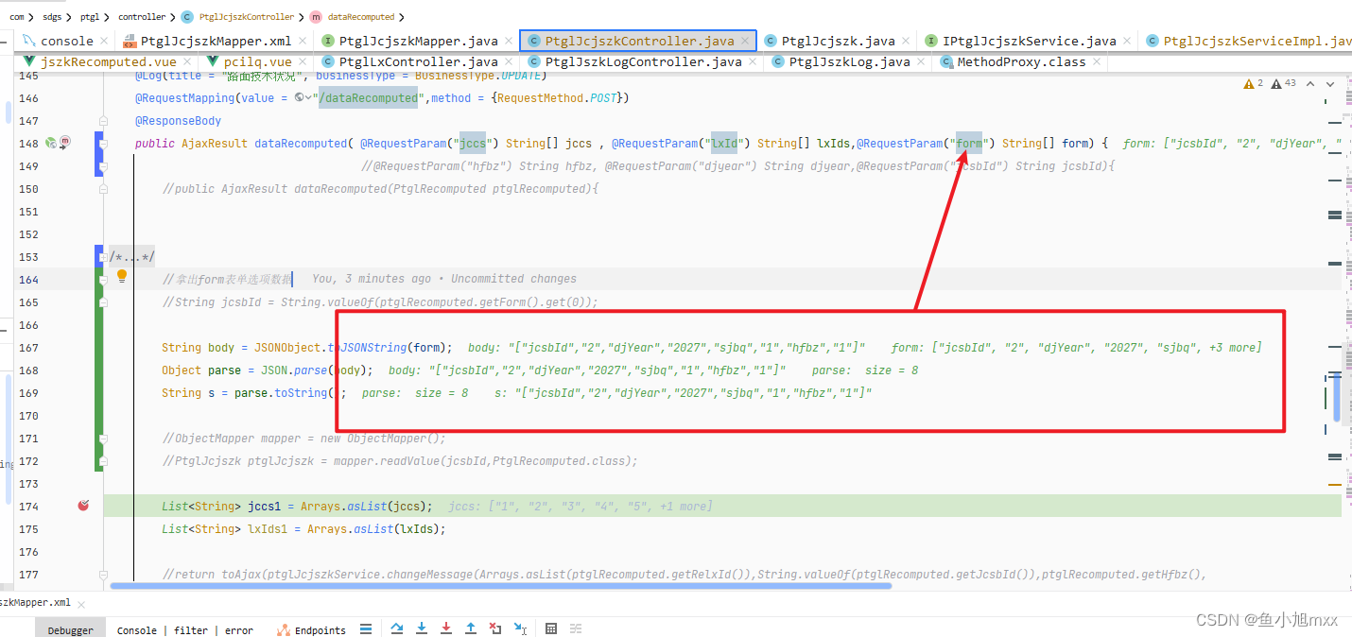Close the console editor tab

tap(104, 41)
